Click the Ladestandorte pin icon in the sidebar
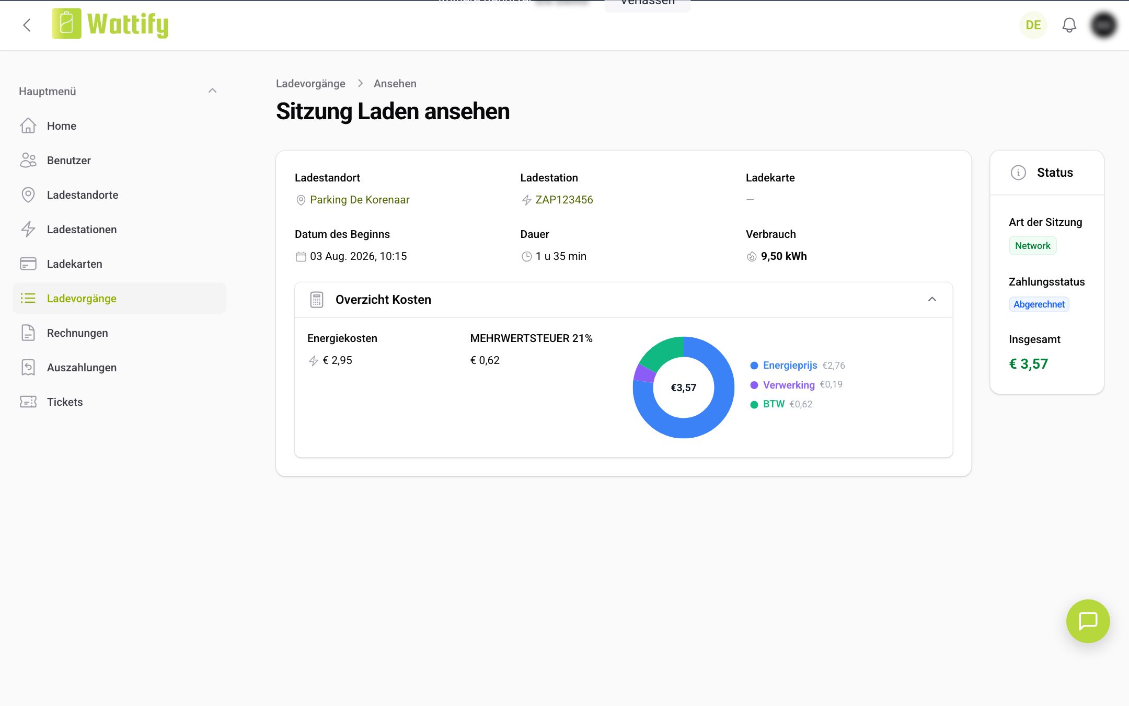Screen dimensions: 1129x706 tap(28, 195)
